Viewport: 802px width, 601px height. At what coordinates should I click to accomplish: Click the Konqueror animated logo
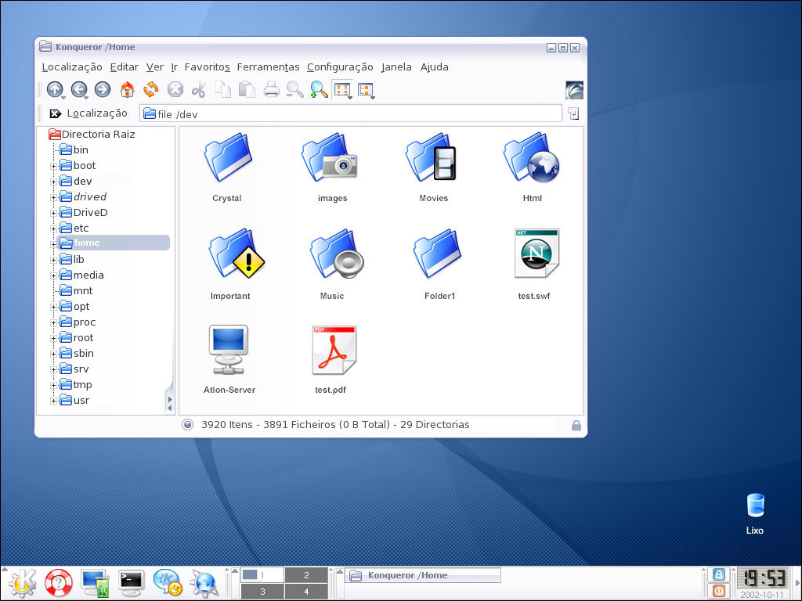[574, 90]
